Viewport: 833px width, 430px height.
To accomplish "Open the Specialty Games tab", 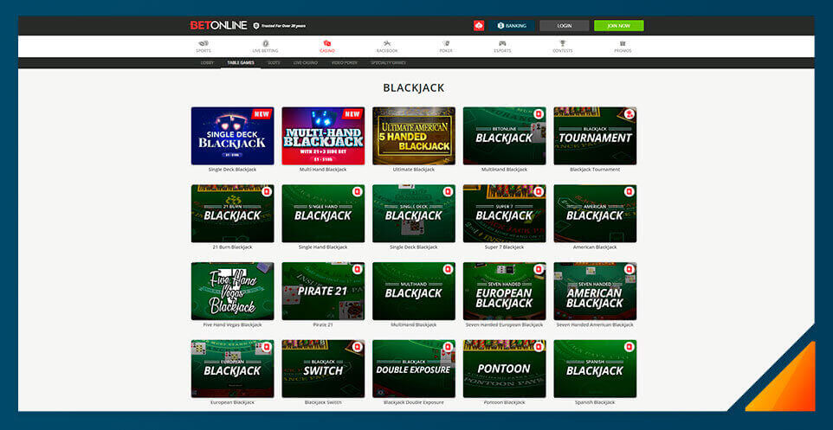I will (x=388, y=62).
